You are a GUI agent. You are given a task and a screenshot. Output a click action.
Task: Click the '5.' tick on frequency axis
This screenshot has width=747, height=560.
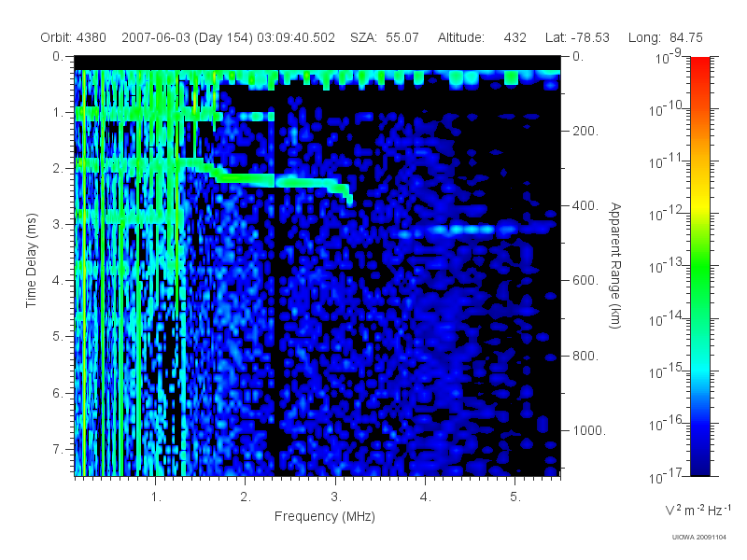pyautogui.click(x=515, y=497)
